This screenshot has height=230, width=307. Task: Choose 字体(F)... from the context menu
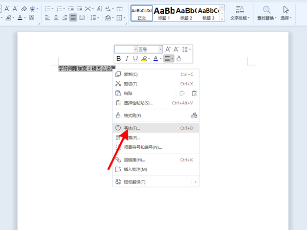[x=132, y=128]
